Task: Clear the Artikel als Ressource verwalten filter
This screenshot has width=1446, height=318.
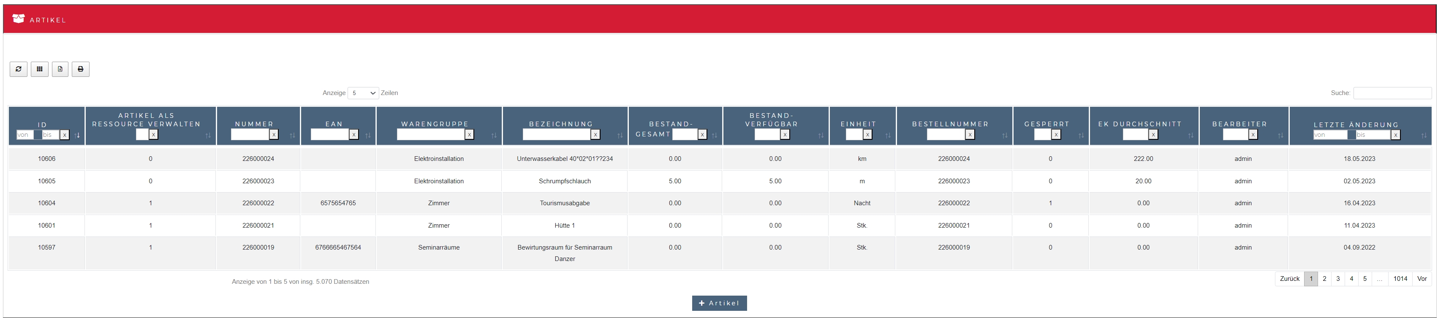Action: pyautogui.click(x=153, y=135)
